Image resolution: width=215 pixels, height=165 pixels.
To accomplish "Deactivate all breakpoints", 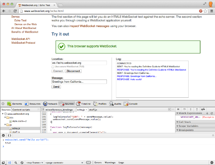I will point(203,109).
